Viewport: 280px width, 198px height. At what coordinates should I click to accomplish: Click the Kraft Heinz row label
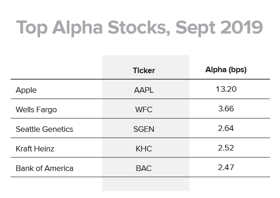(x=35, y=149)
